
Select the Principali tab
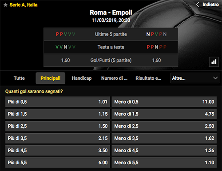pos(51,78)
